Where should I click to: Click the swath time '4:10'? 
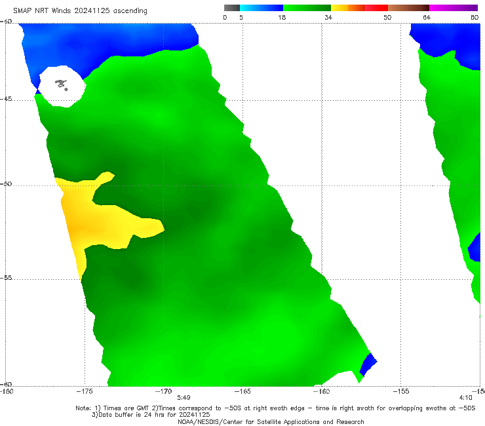(466, 398)
